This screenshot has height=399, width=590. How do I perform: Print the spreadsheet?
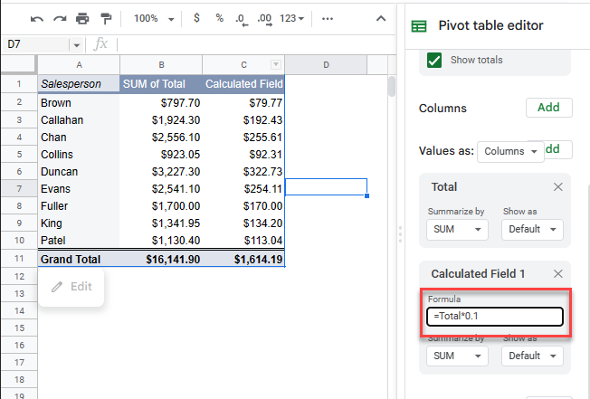point(83,18)
